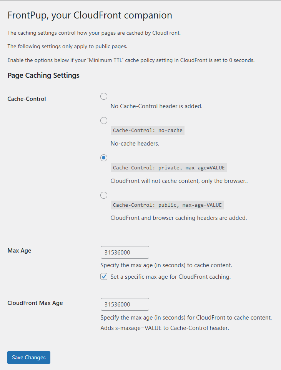Click the "Cache-Control: private, max-age=VALUE" code snippet
281x370 pixels.
tap(169, 168)
